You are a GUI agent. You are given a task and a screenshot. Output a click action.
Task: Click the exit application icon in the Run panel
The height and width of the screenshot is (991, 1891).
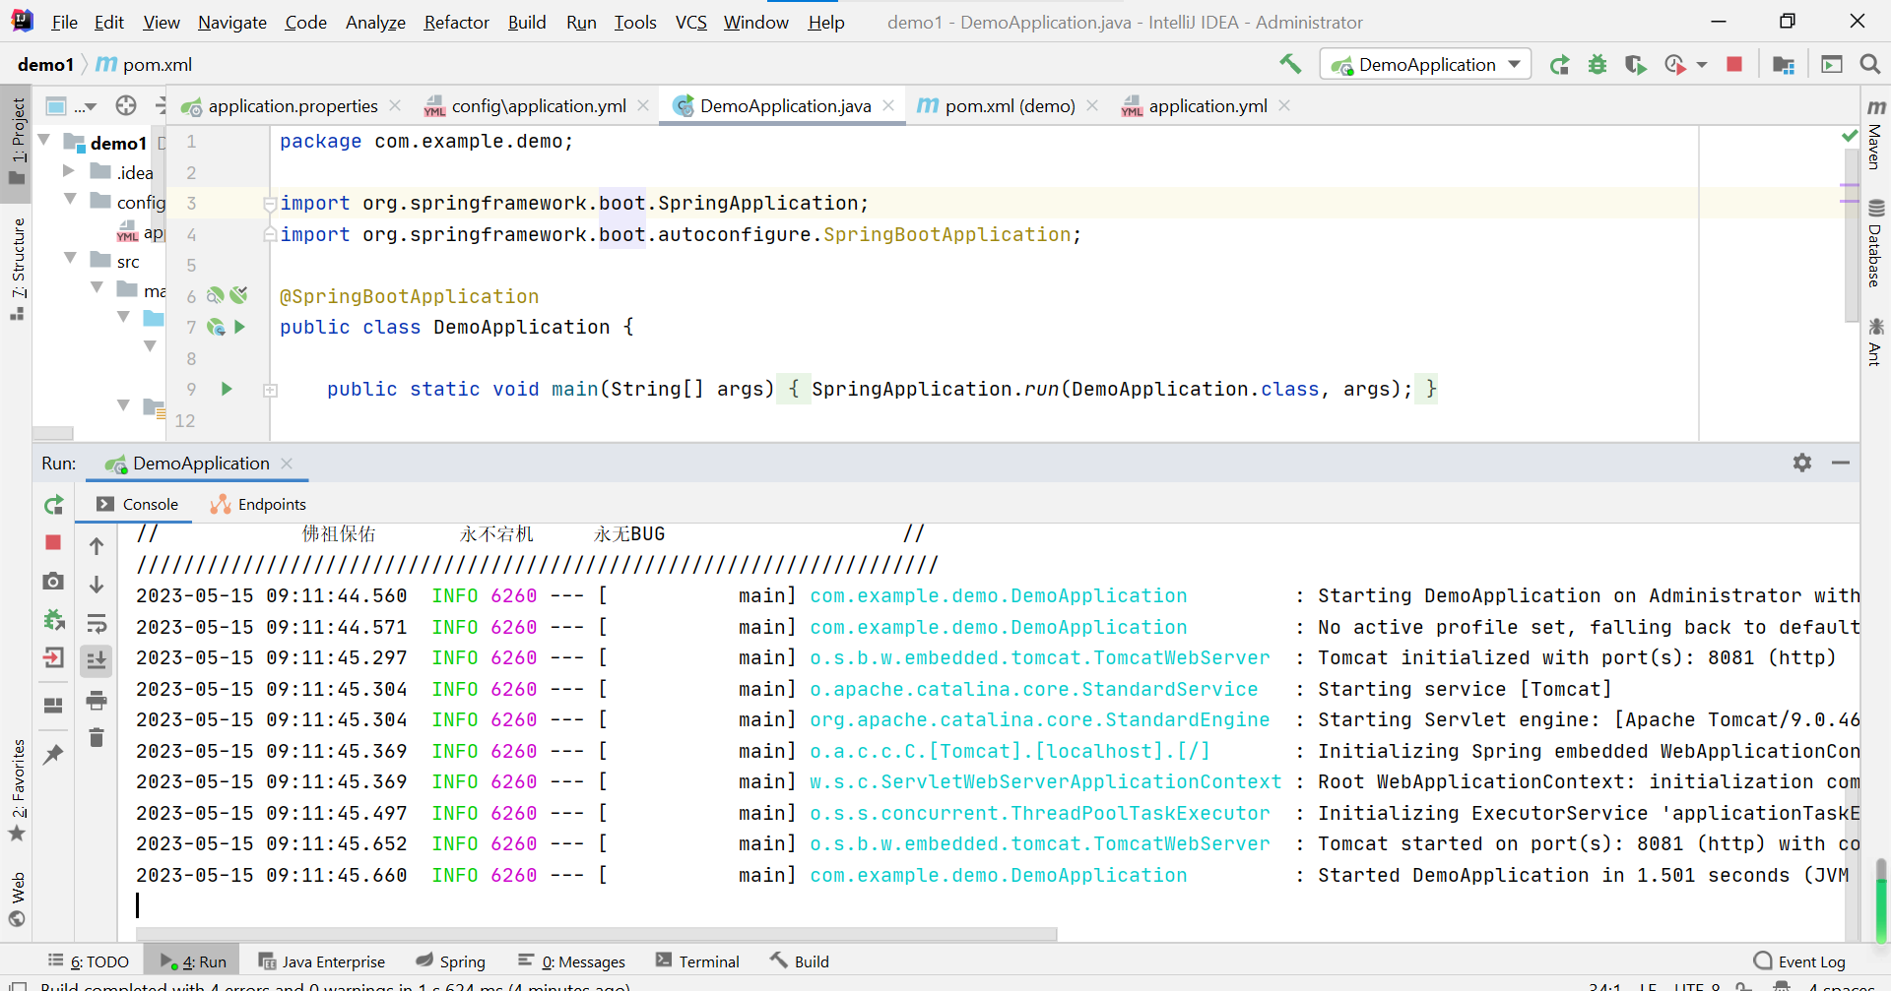(x=53, y=657)
